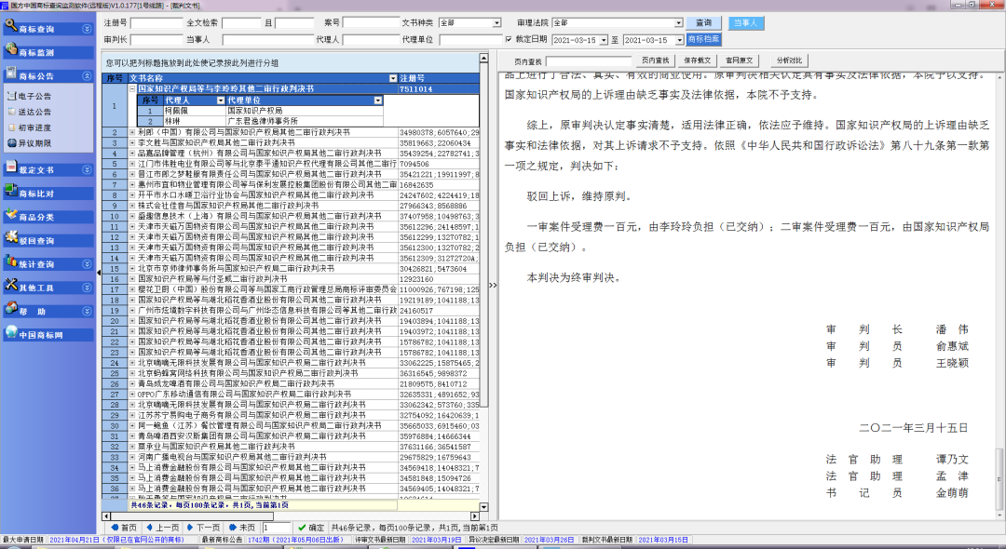Focus the 审判长 input field
Screen dimensions: 1006x549
156,40
